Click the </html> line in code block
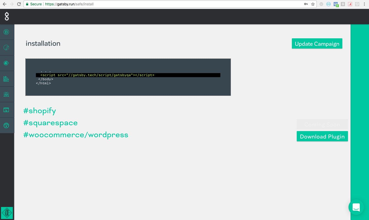369x220 pixels. pos(43,83)
